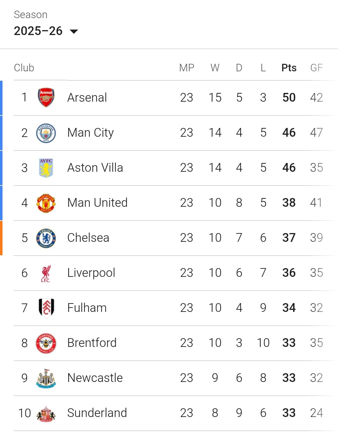
Task: Click the Man City club crest
Action: 46,133
